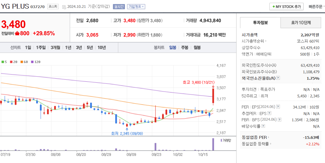This screenshot has width=325, height=163.
Task: Click the tall 10/21 volume bar
Action: [213, 144]
